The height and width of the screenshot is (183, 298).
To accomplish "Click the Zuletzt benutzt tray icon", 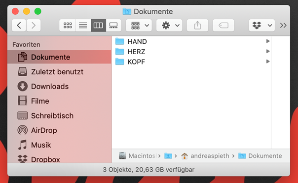I will 22,71.
